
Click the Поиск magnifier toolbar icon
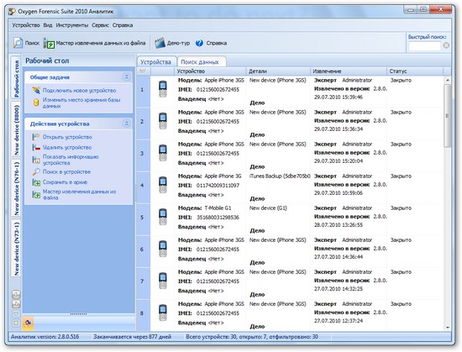[18, 43]
